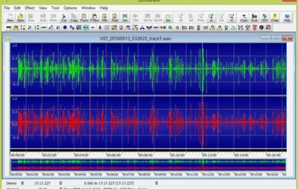
Task: Zoom in with the In icon
Action: click(x=211, y=18)
